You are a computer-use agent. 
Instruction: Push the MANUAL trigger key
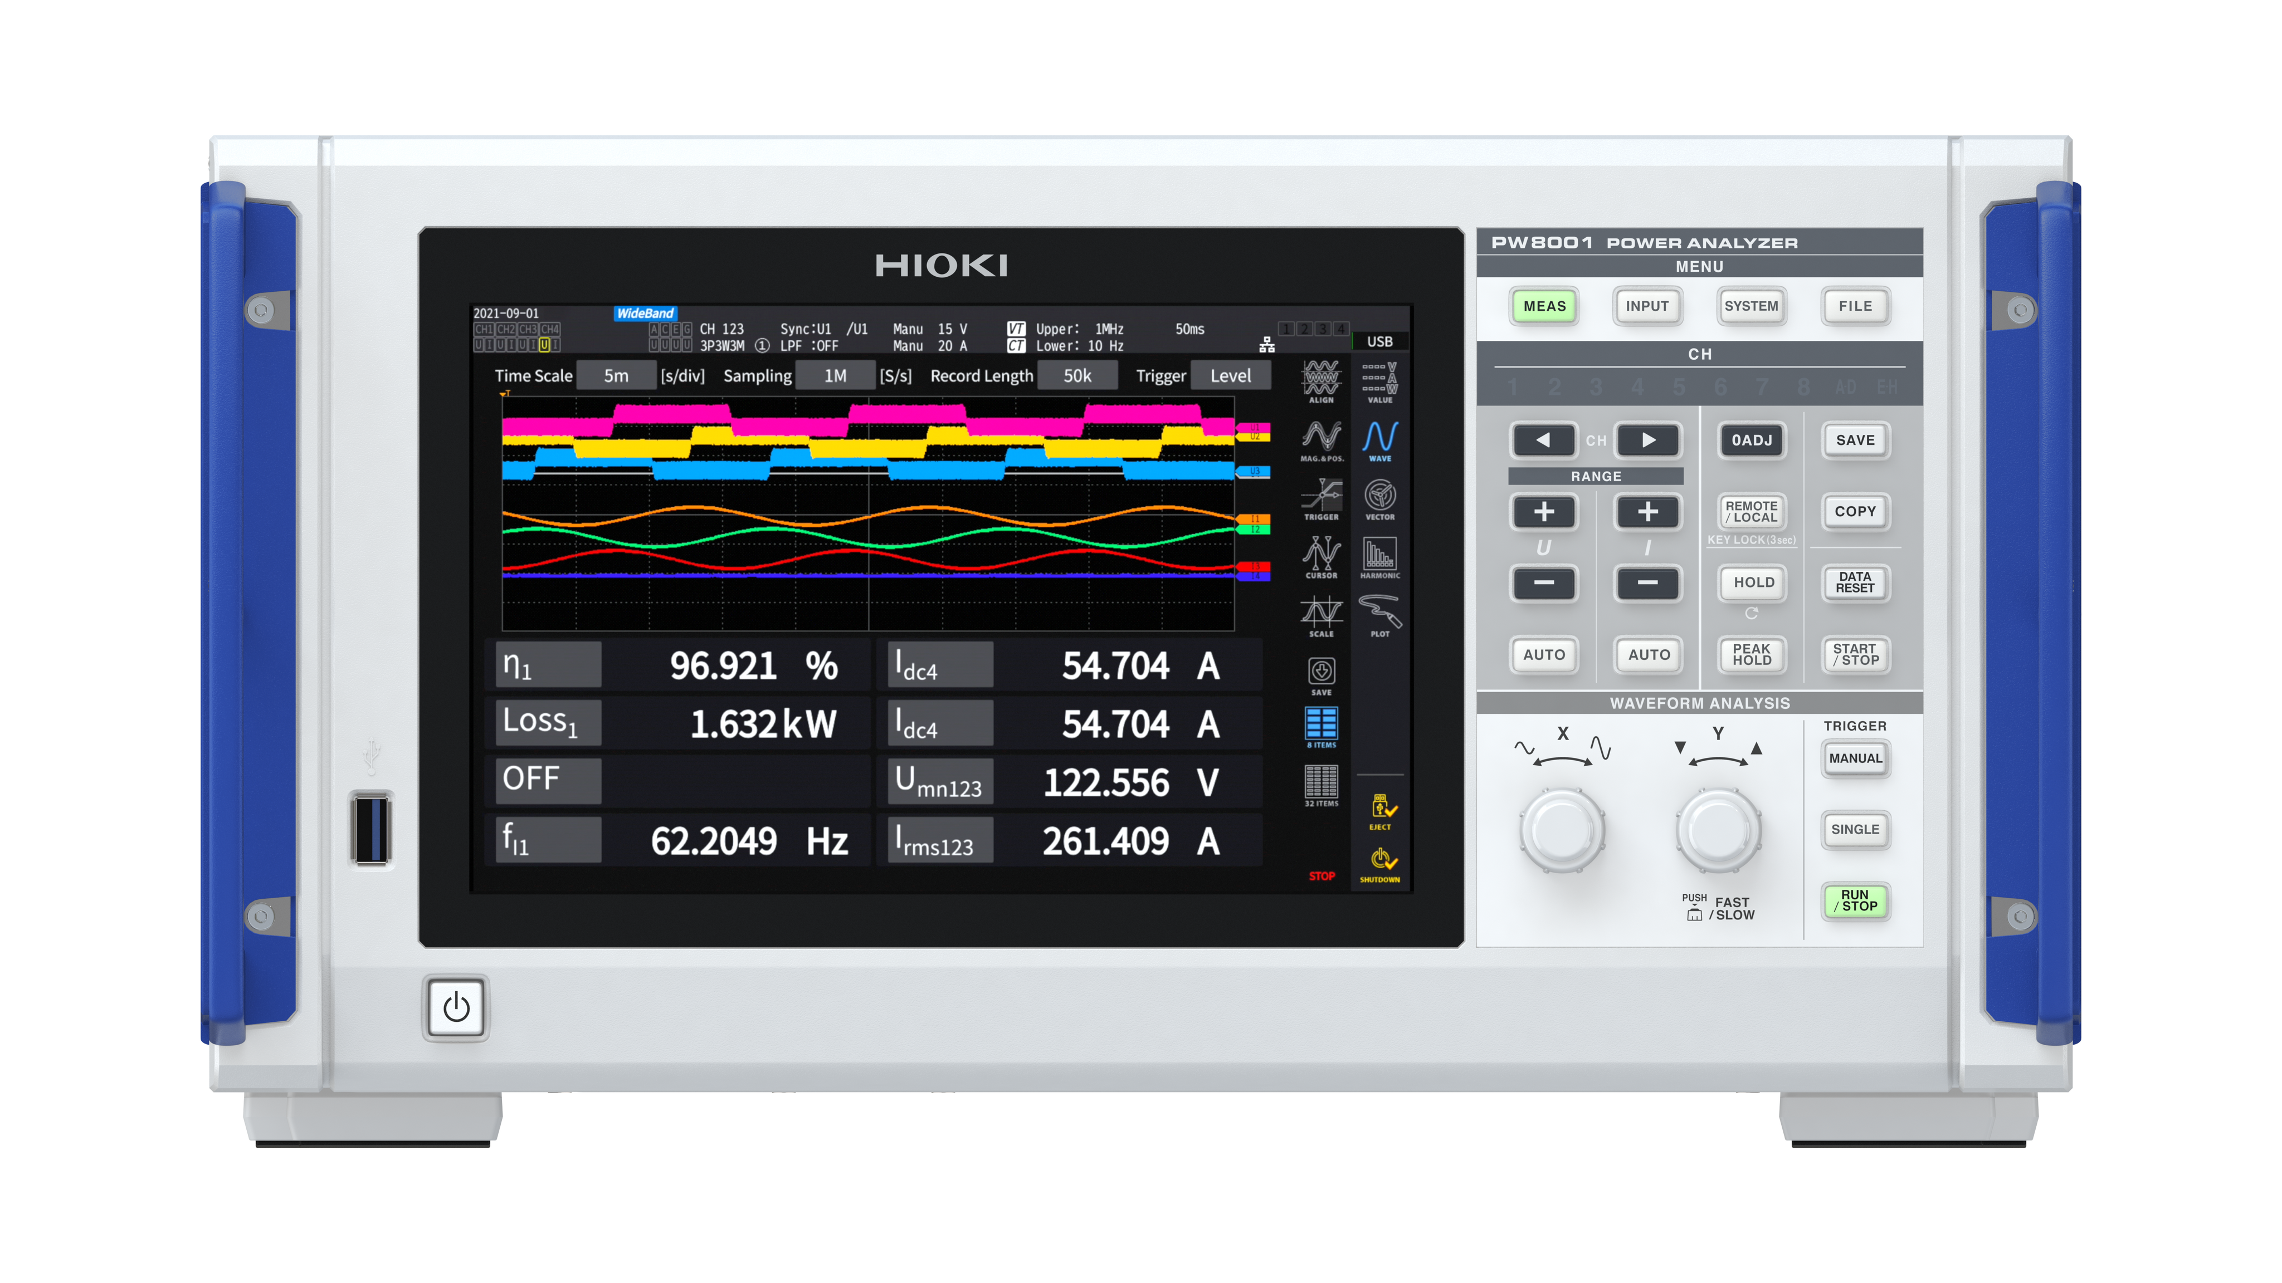click(1856, 759)
